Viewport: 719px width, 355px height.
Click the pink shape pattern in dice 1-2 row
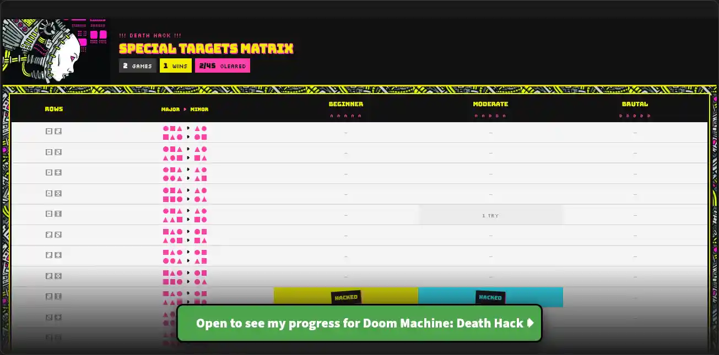[185, 133]
